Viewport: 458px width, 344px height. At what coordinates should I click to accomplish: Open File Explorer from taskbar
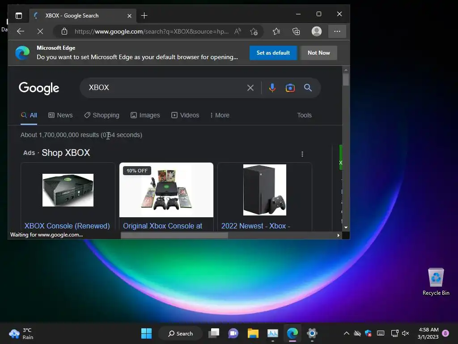click(x=253, y=333)
